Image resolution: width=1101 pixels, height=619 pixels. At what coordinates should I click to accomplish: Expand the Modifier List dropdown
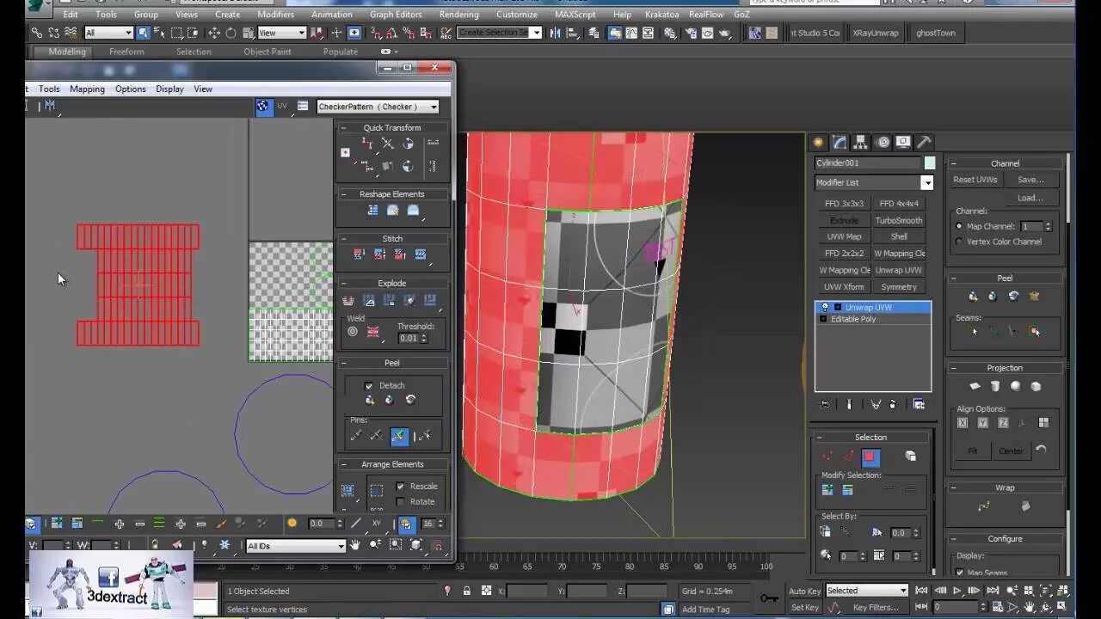(926, 182)
